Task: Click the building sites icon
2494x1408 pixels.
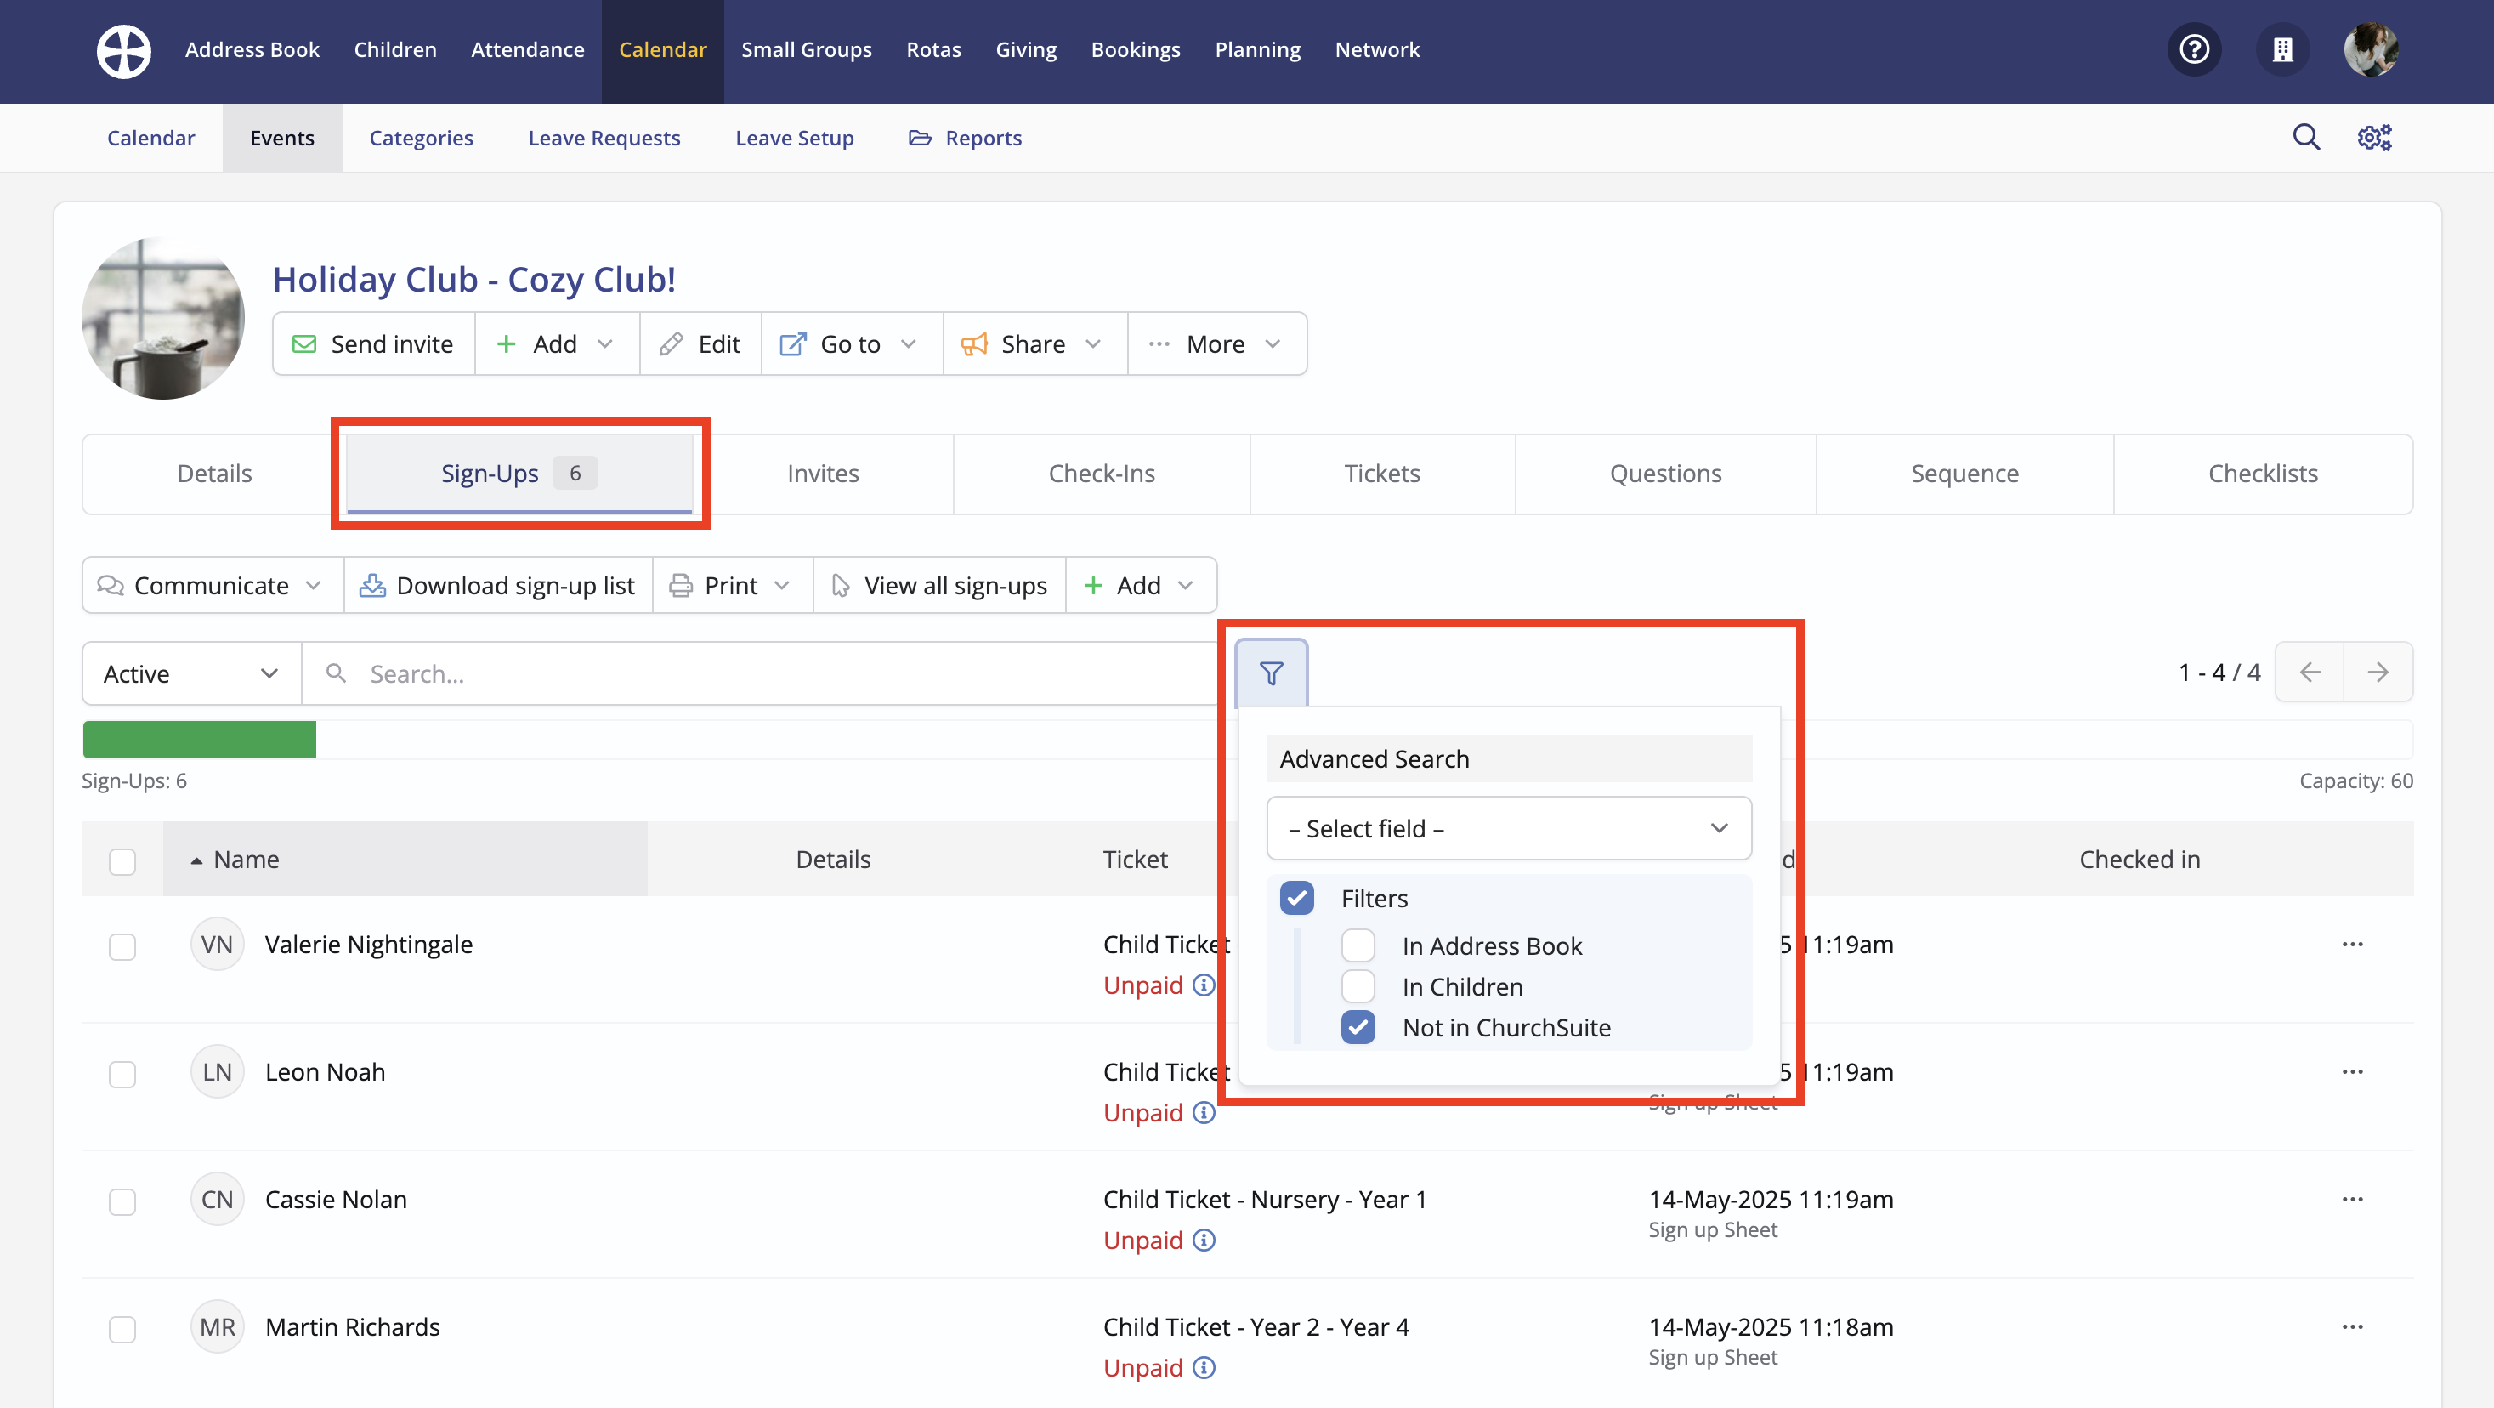Action: point(2283,49)
